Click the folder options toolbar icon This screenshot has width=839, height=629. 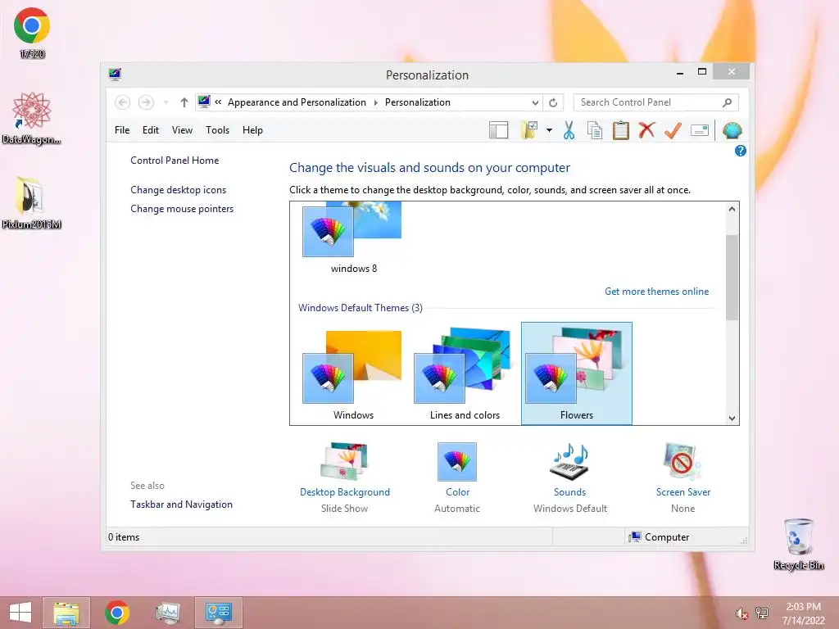pos(528,130)
